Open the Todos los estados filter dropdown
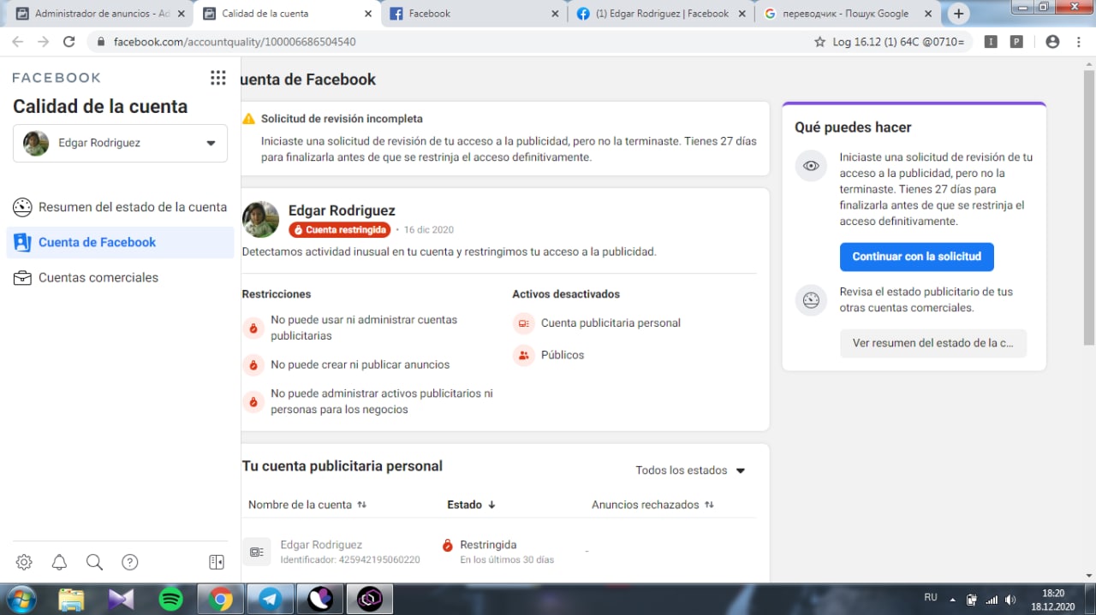 tap(690, 470)
